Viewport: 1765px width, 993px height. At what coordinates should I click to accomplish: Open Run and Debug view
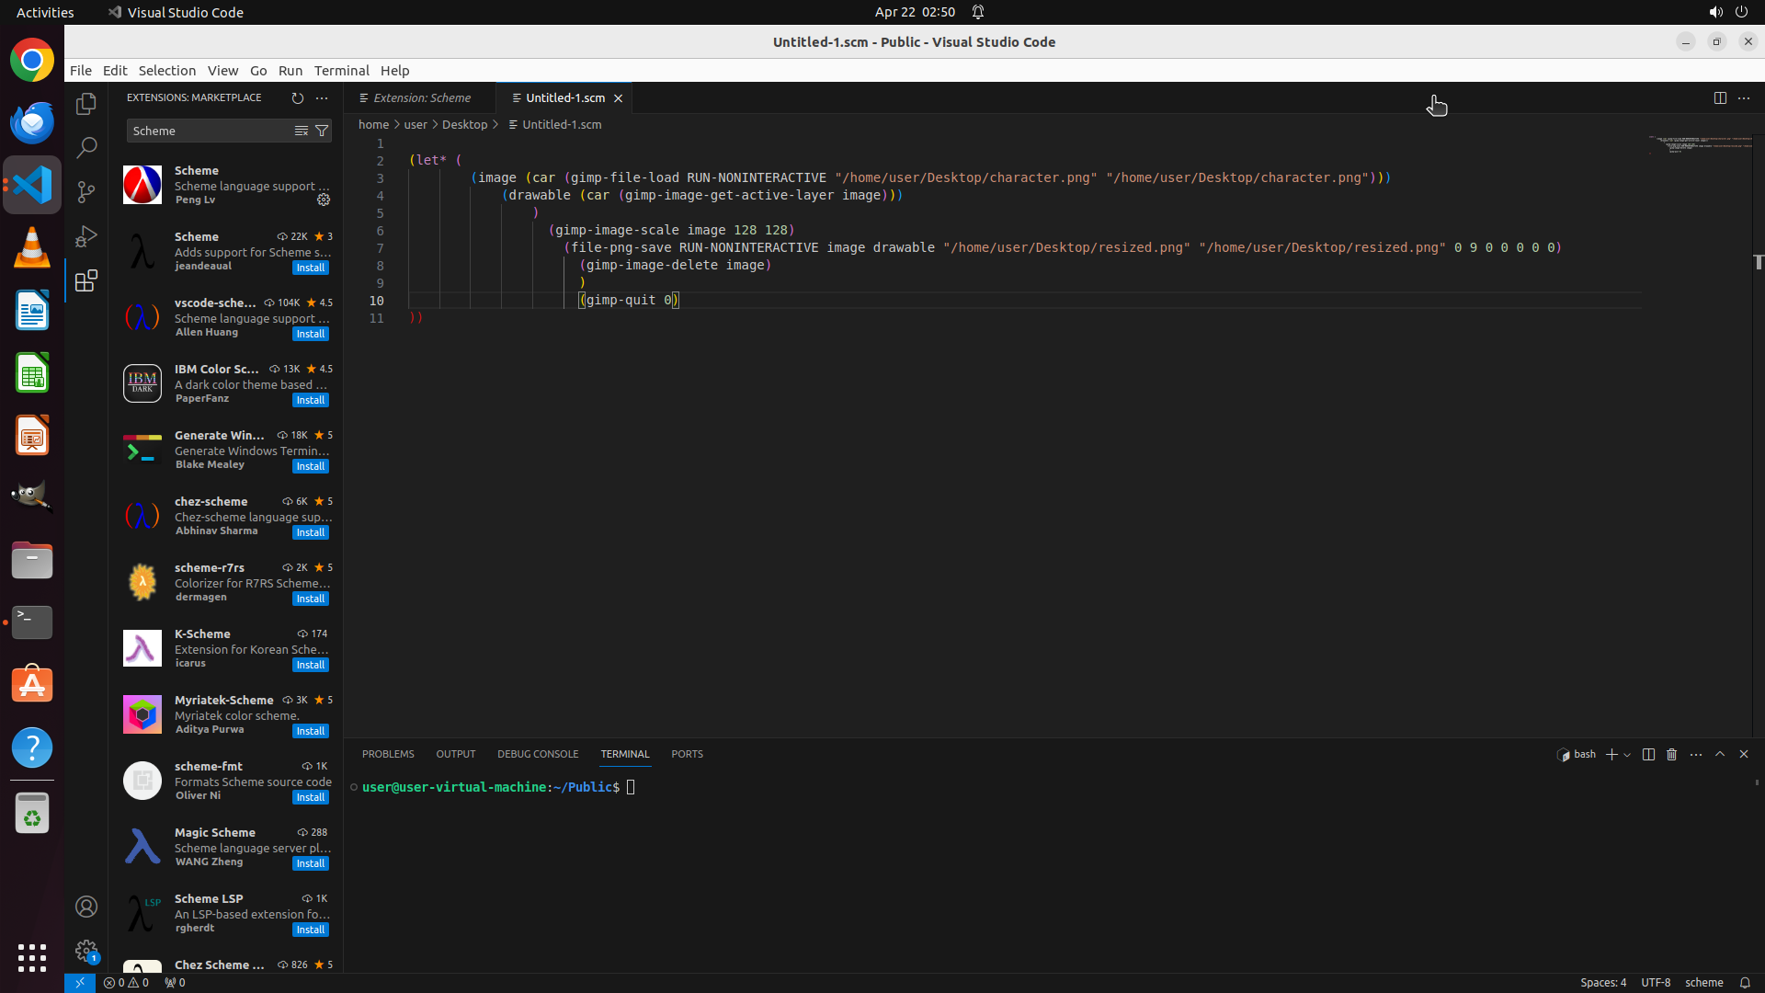(x=86, y=236)
